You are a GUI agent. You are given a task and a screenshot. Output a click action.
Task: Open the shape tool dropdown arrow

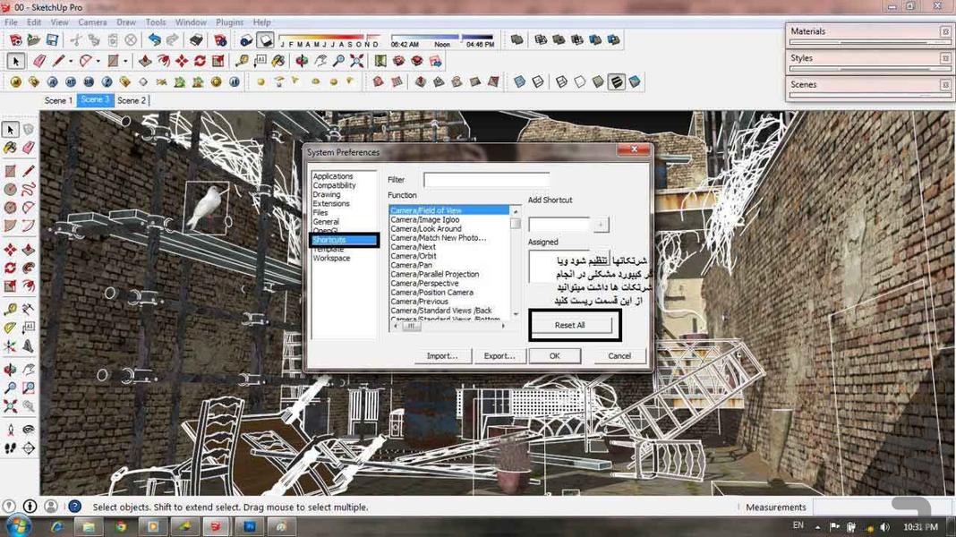125,61
